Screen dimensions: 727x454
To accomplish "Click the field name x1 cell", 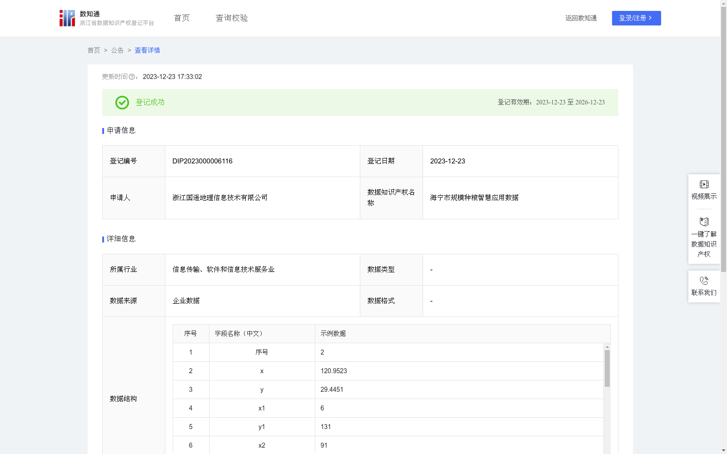I will point(262,408).
